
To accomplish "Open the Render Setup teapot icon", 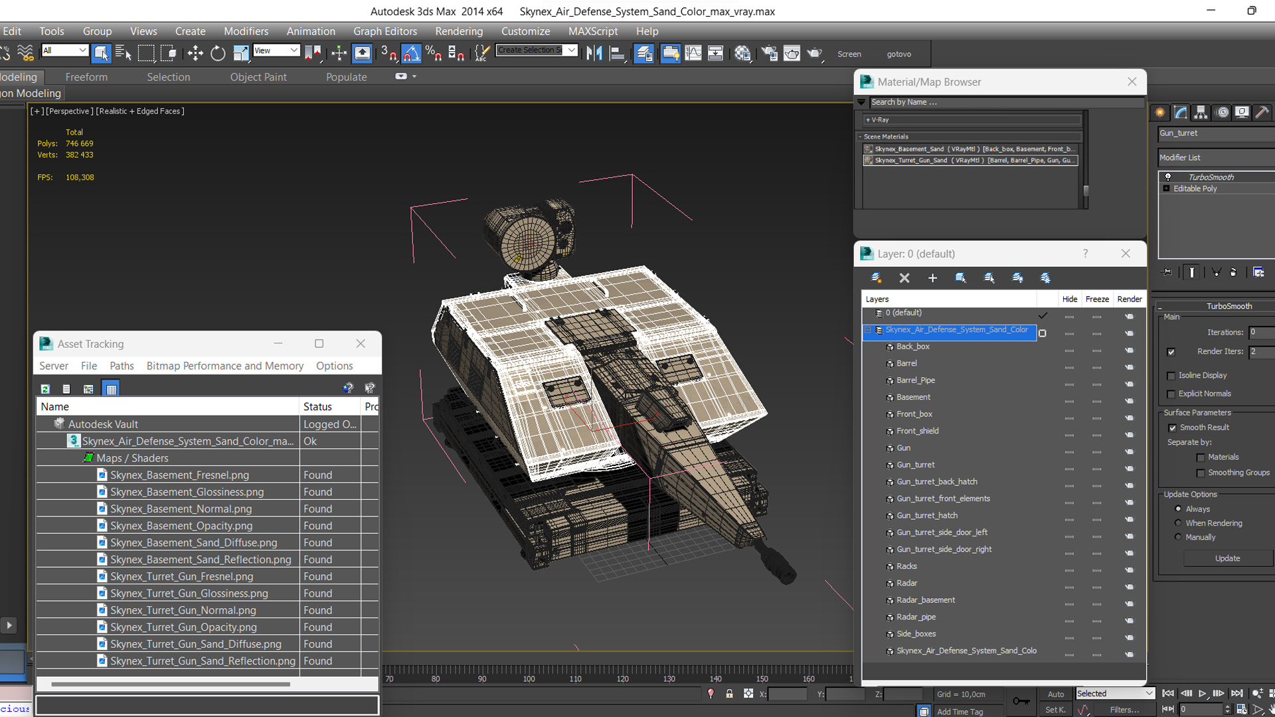I will 769,53.
